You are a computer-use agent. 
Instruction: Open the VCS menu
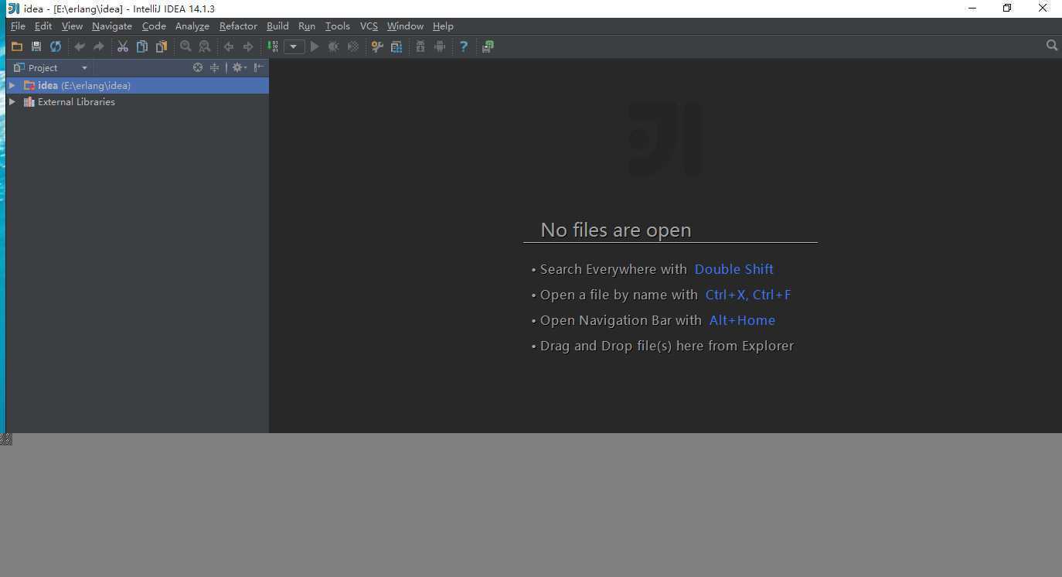(369, 26)
